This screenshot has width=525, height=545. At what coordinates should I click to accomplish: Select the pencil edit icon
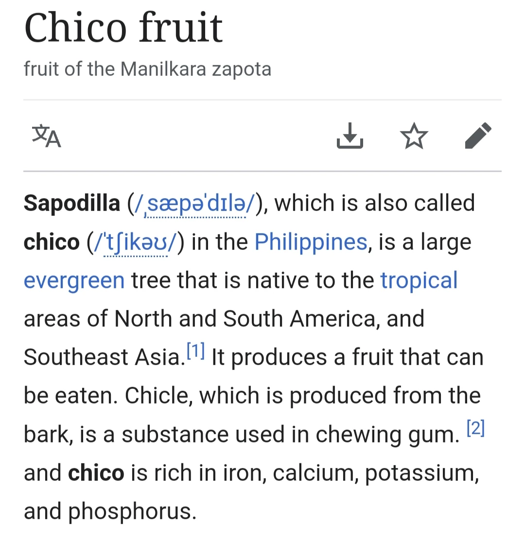[x=478, y=136]
